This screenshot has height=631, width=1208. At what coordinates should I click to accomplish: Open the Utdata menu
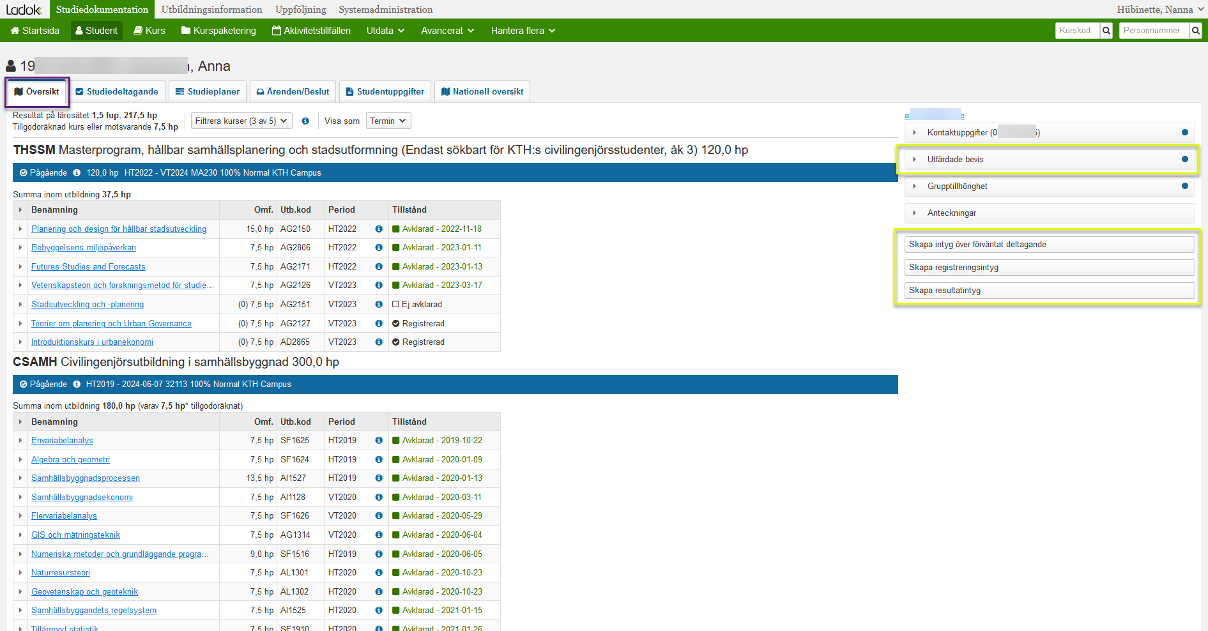tap(386, 31)
